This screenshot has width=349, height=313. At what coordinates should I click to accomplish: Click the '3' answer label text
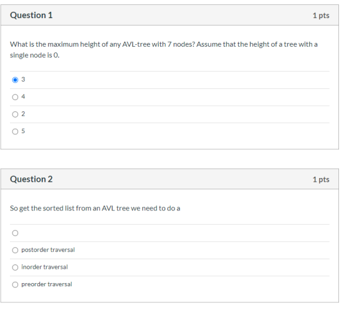23,80
